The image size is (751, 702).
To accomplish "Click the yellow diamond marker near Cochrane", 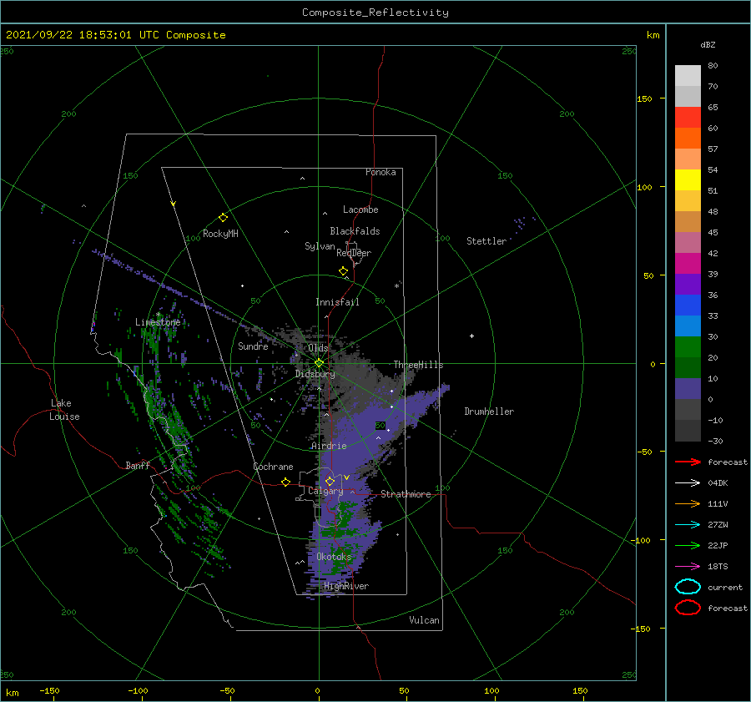I will [285, 482].
